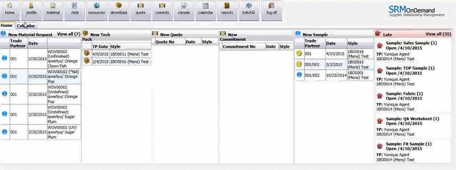Screen dimensions: 456x170
Task: Click blue icon for Unfinished Orange Clown Fish row
Action: point(5,58)
